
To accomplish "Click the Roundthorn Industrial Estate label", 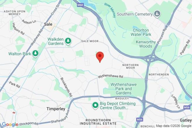I will coord(98,122).
